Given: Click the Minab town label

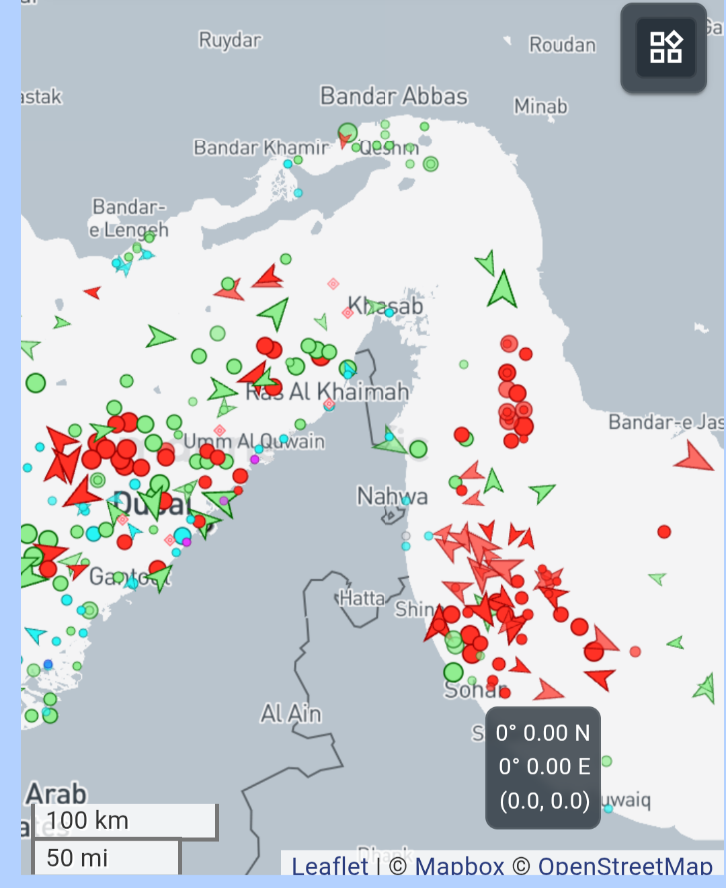Looking at the screenshot, I should pyautogui.click(x=540, y=106).
